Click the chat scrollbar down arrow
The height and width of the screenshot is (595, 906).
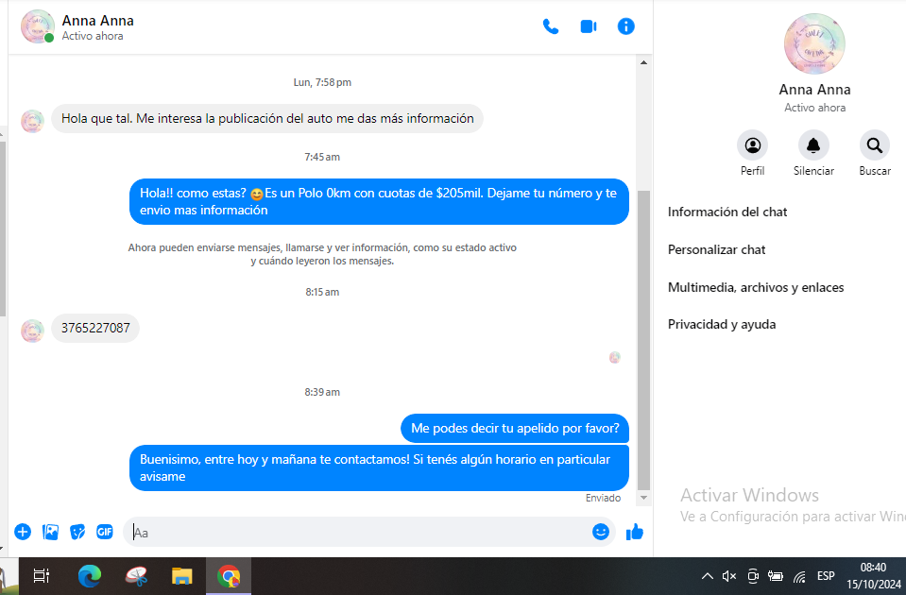click(x=644, y=498)
